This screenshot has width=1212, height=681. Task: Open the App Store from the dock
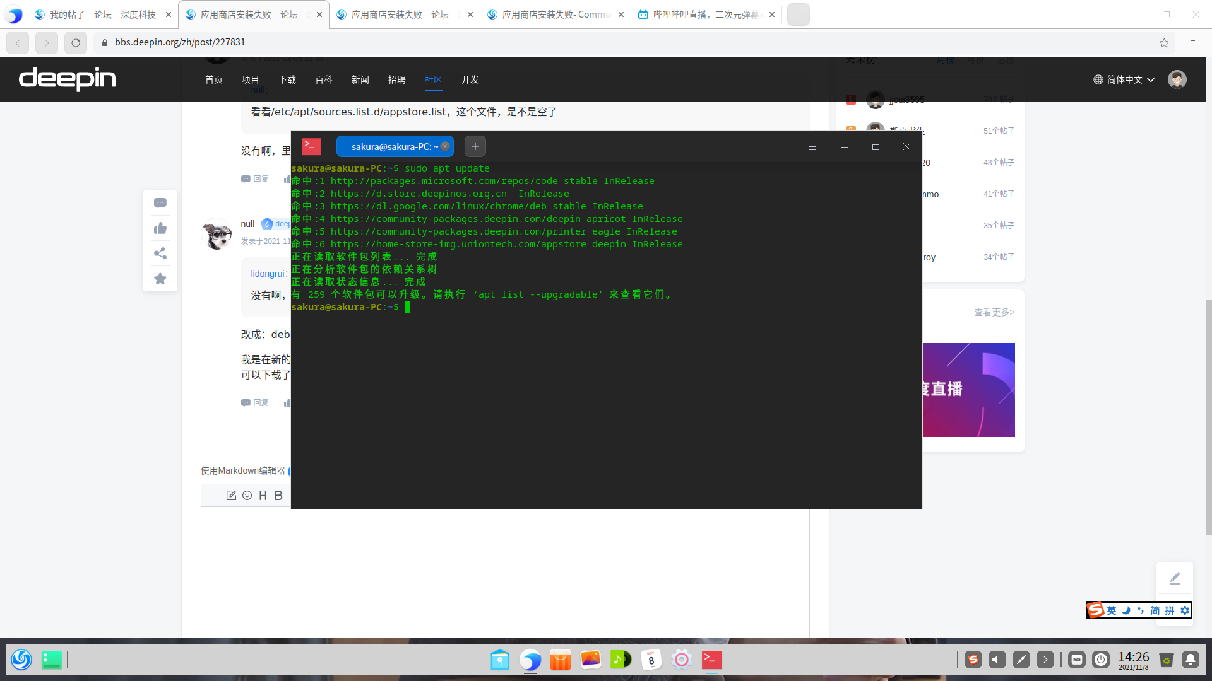coord(561,660)
